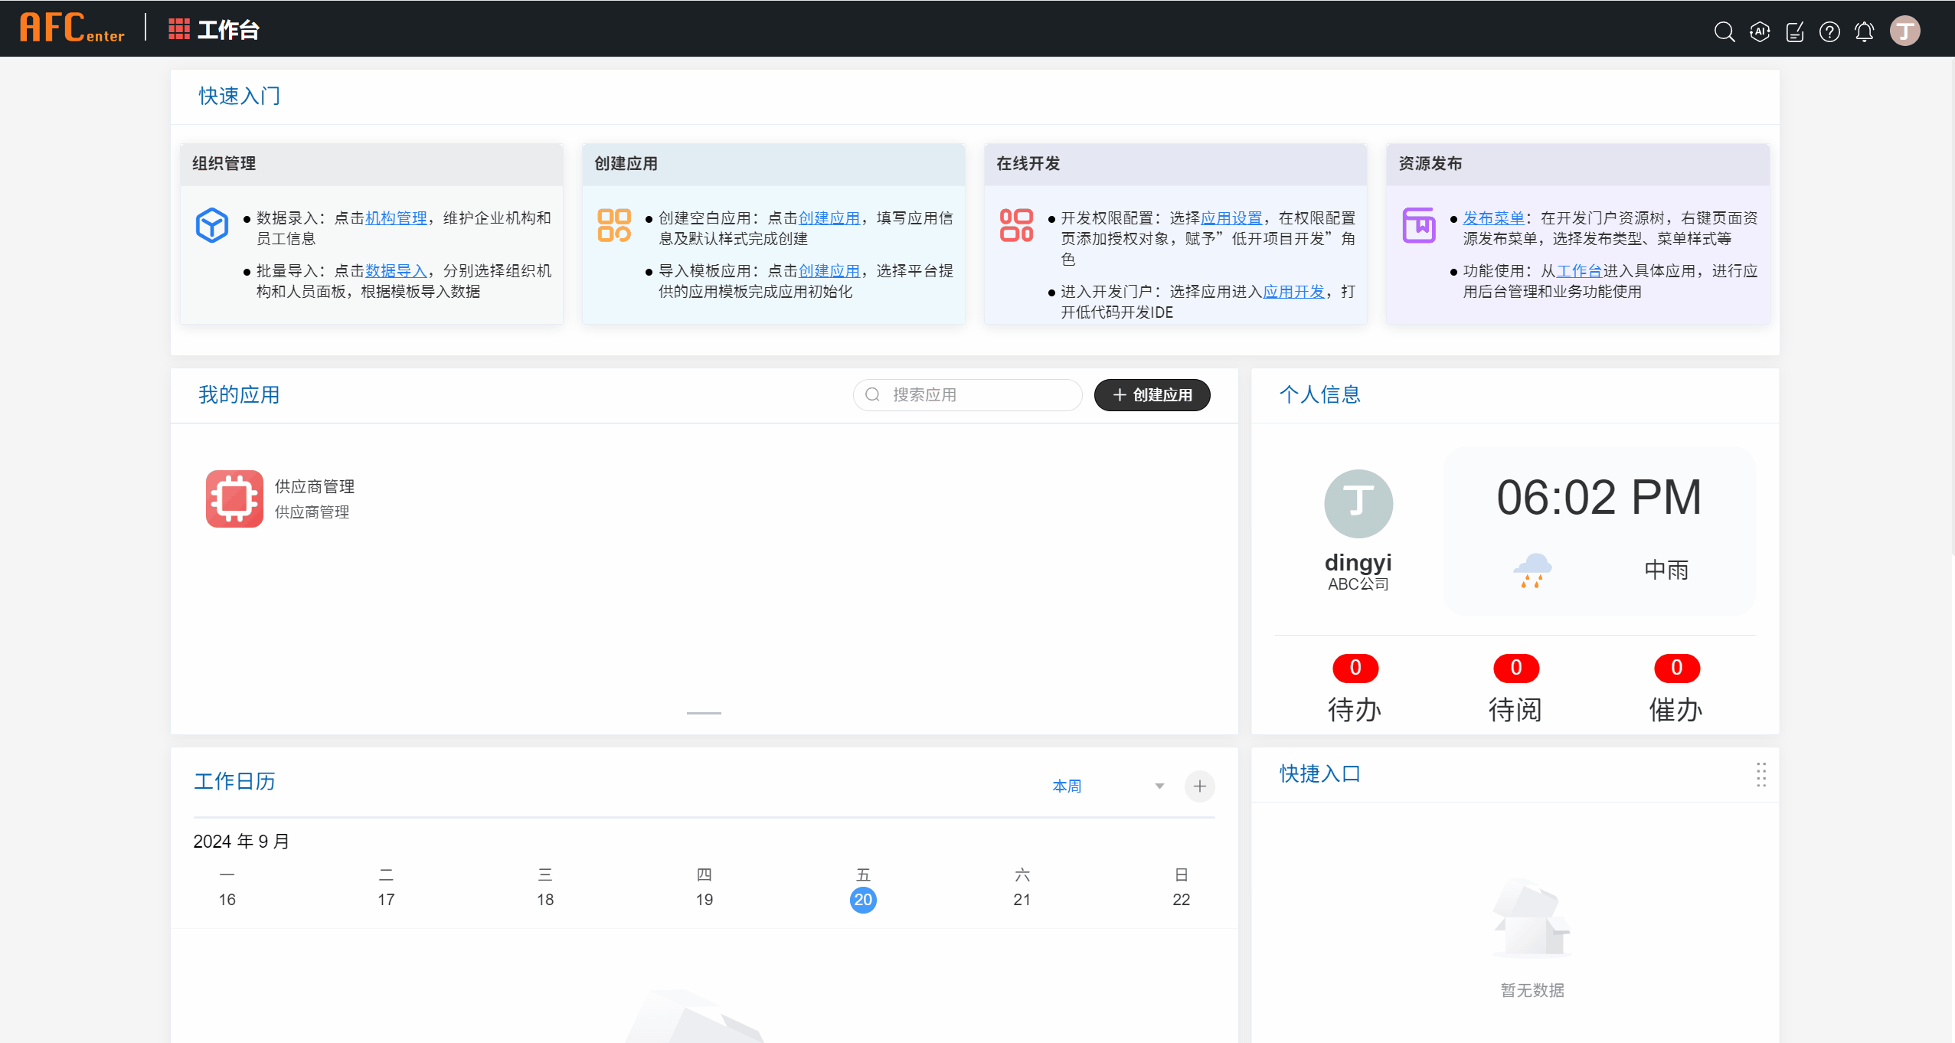Click the user avatar in top bar
The height and width of the screenshot is (1043, 1955).
click(1904, 31)
